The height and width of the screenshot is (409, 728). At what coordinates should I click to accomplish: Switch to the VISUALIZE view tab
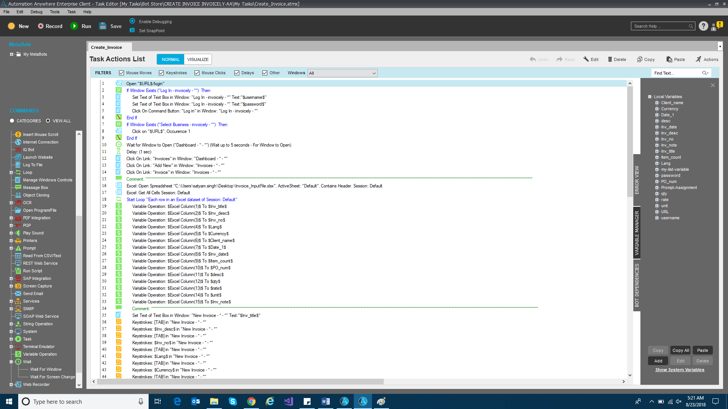198,59
